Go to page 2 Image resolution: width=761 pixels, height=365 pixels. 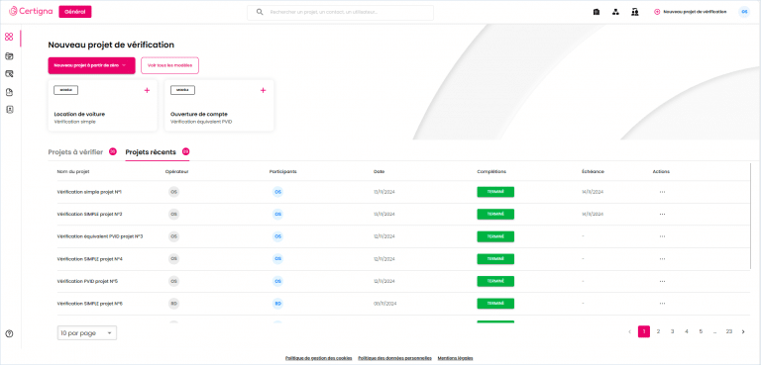[658, 332]
